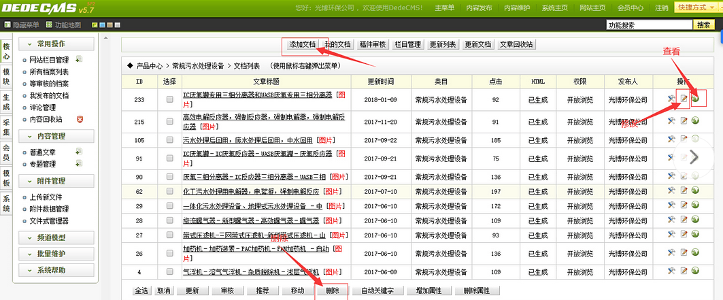Click tools icon in row ID 233

pos(671,98)
